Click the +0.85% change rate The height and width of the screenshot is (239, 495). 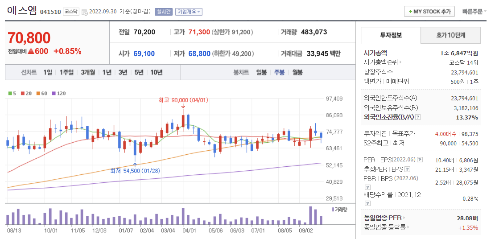point(67,51)
